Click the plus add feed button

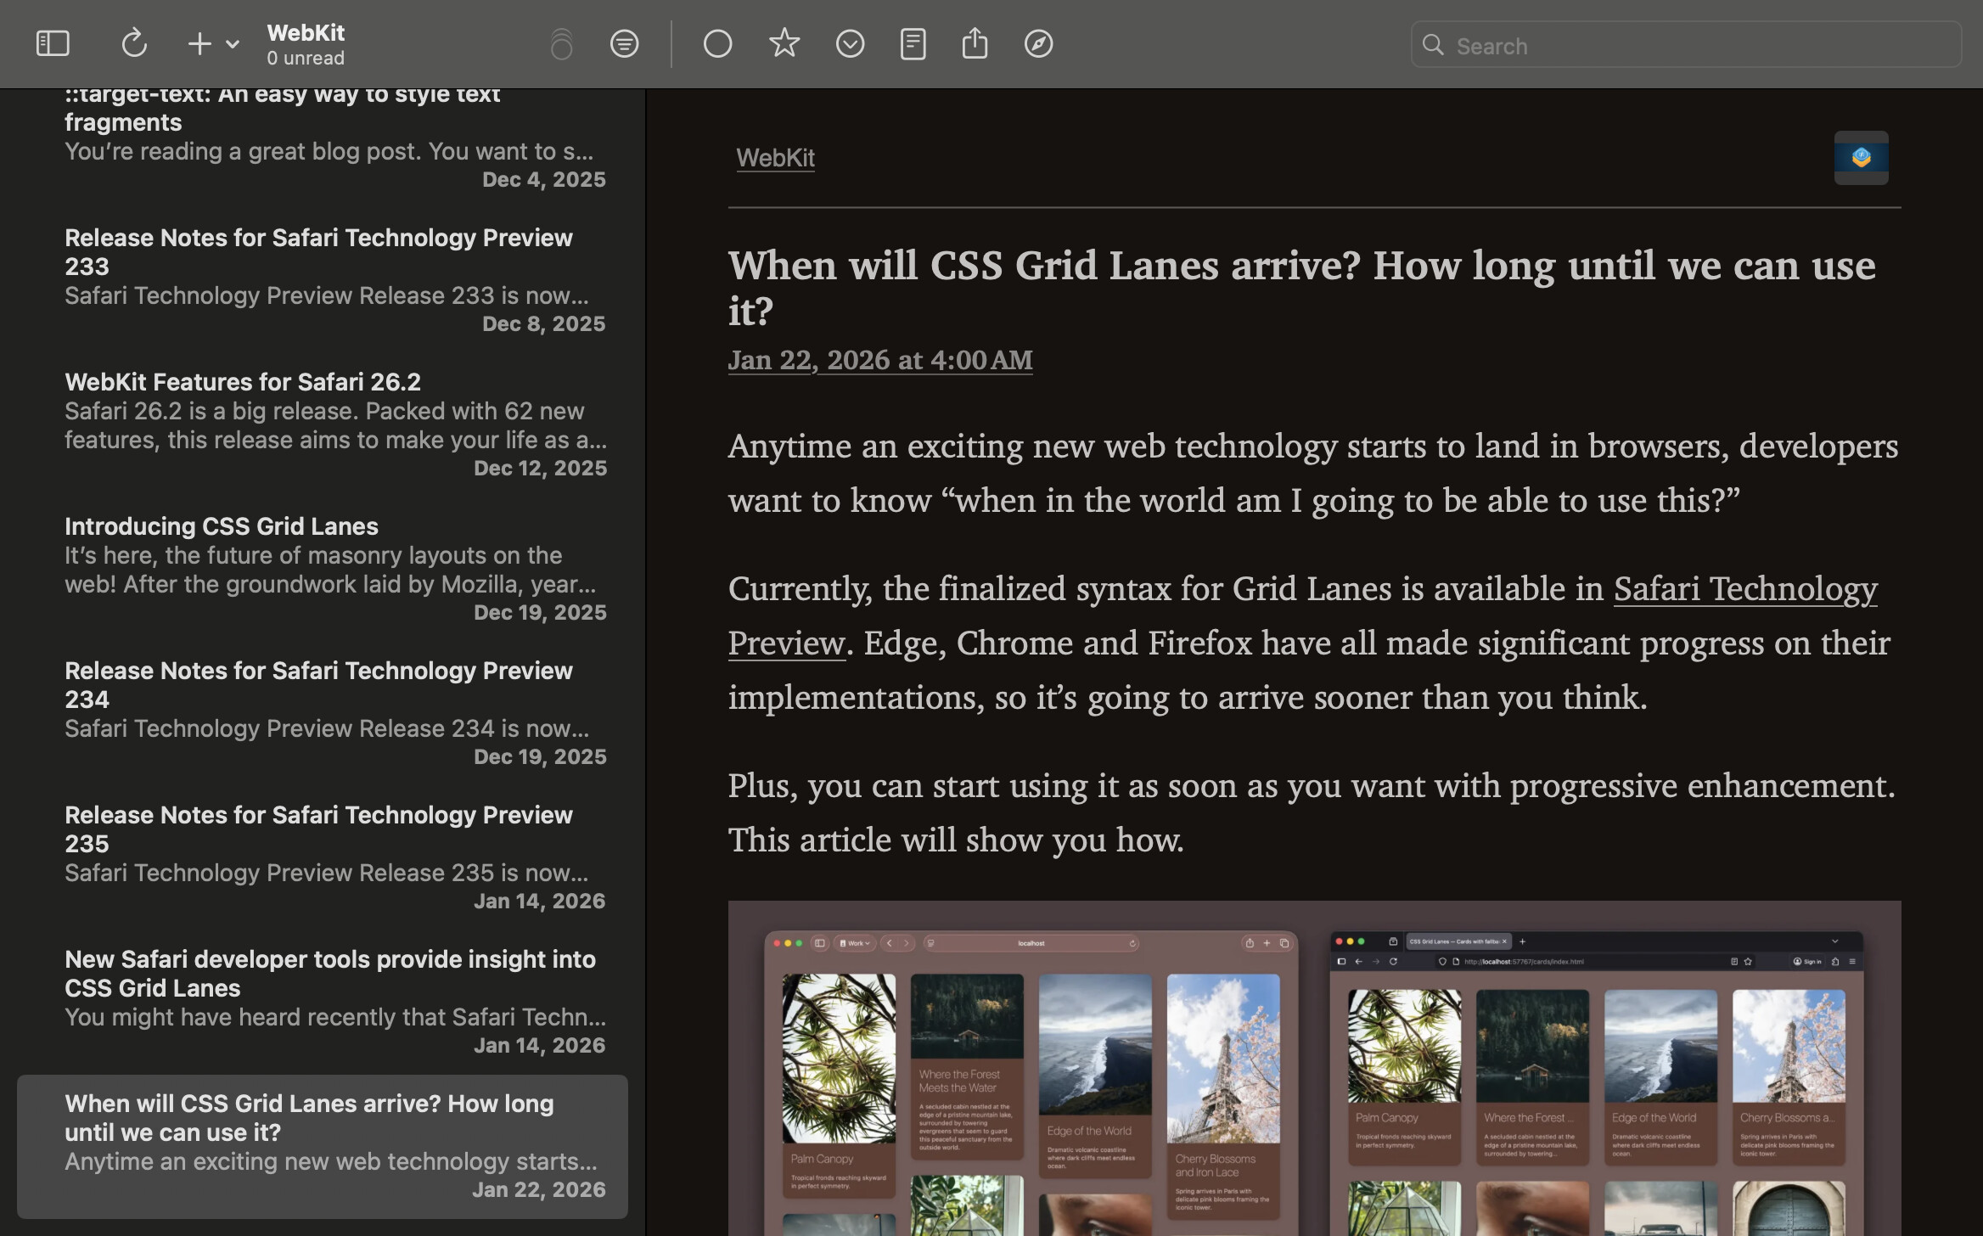[x=199, y=43]
